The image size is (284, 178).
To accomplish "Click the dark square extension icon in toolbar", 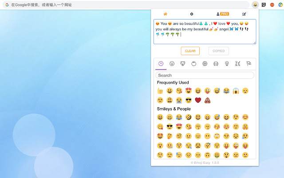I will [264, 5].
